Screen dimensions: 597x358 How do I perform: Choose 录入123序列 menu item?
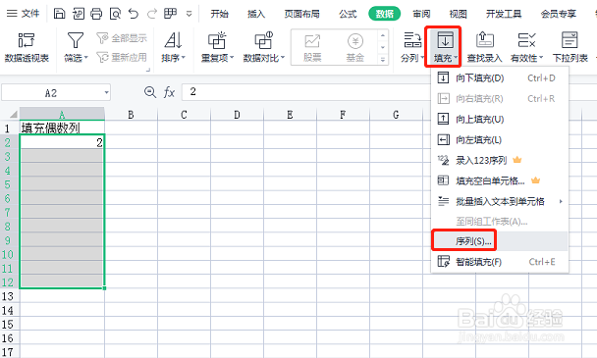point(500,160)
